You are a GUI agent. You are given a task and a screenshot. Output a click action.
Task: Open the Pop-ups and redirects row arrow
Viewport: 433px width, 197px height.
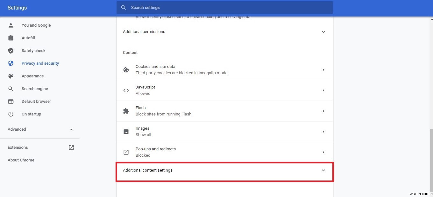pos(323,152)
